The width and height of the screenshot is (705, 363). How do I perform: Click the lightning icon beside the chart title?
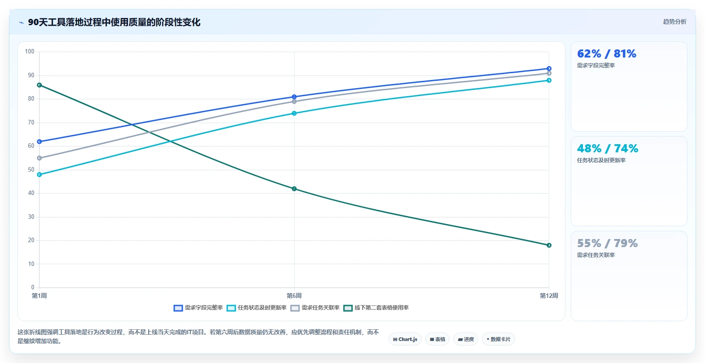point(21,22)
